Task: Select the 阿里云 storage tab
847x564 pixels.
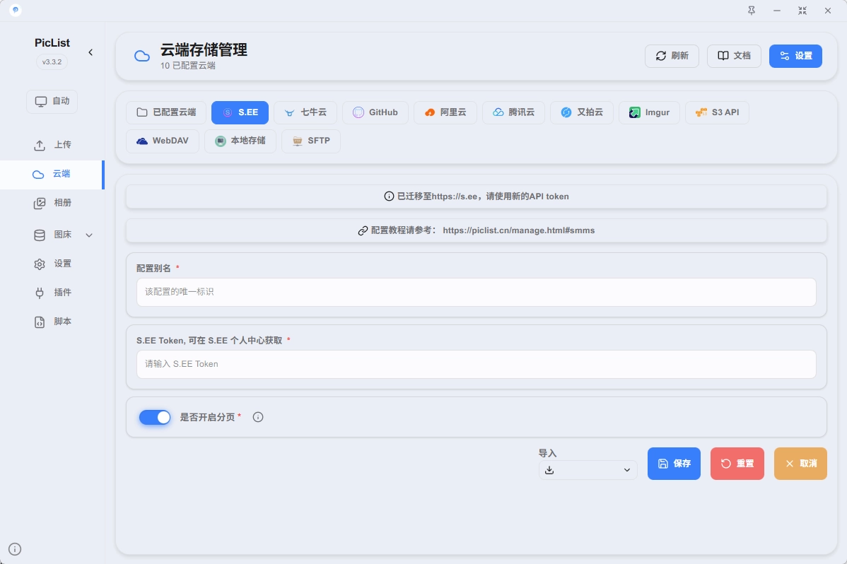Action: tap(445, 112)
